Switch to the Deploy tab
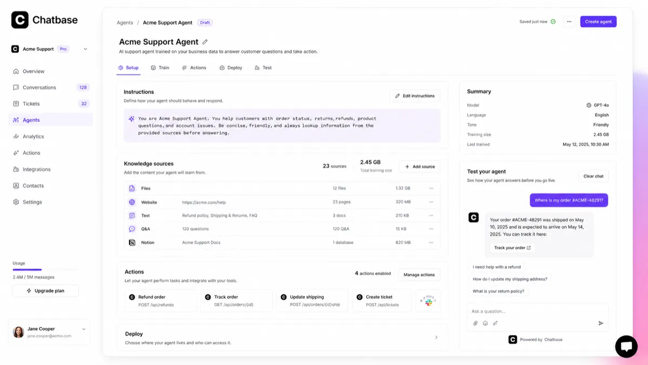 point(231,68)
